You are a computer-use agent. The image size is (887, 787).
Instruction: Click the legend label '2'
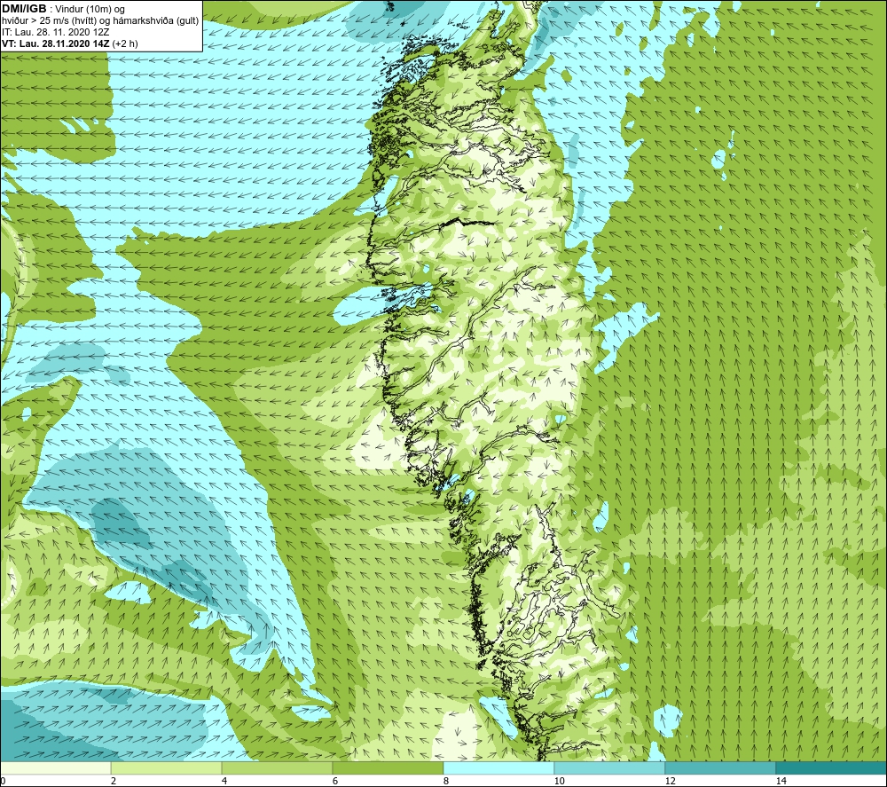pyautogui.click(x=114, y=782)
